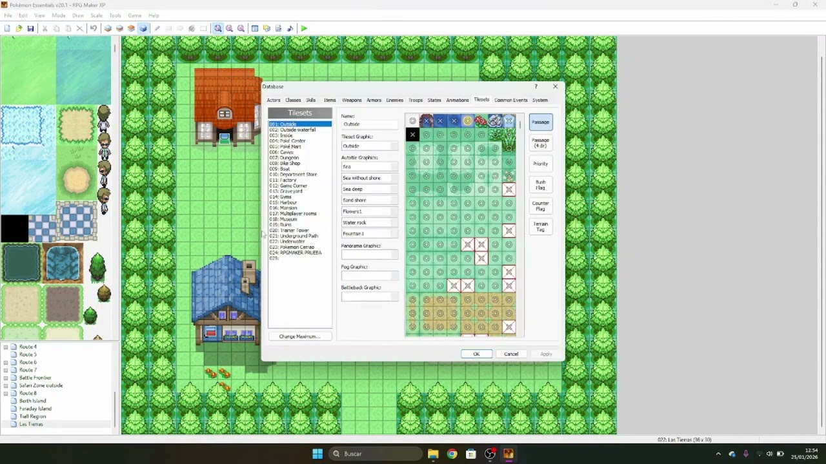
Task: Toggle passage on the black tile X
Action: [412, 134]
